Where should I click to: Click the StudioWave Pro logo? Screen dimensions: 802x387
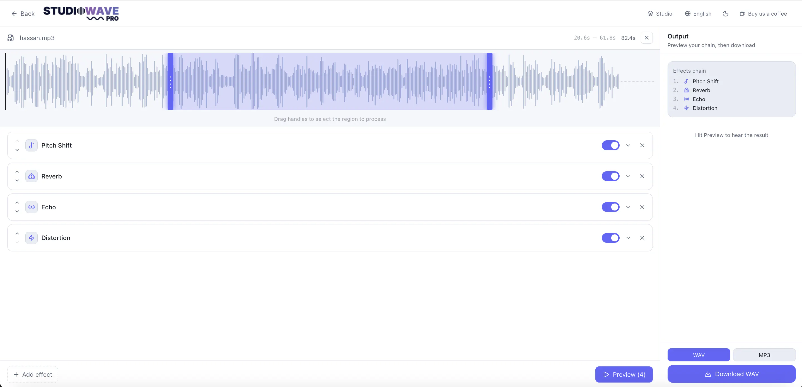tap(81, 14)
